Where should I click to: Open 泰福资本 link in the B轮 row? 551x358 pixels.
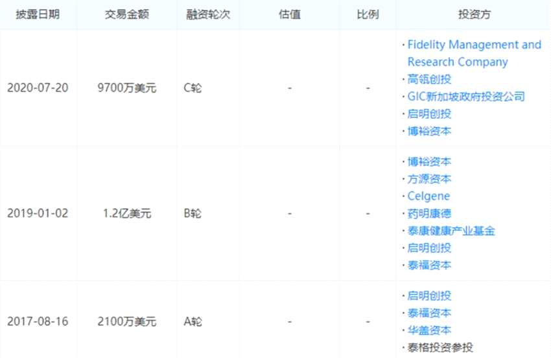(x=429, y=265)
